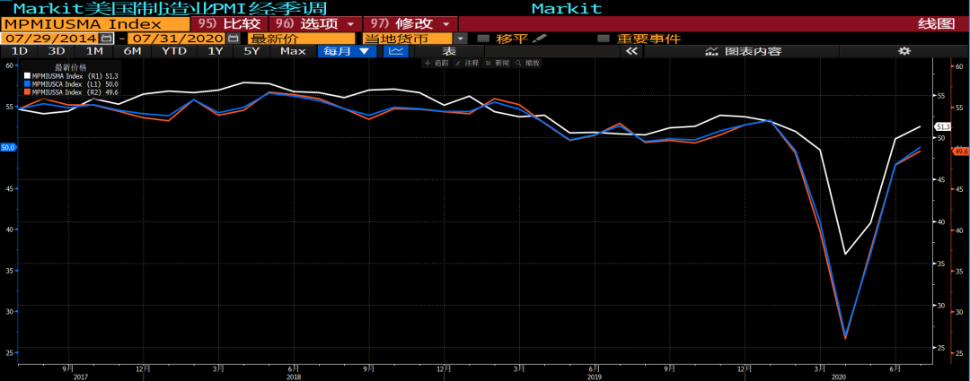Select the Max range tab
970x381 pixels.
pyautogui.click(x=293, y=51)
